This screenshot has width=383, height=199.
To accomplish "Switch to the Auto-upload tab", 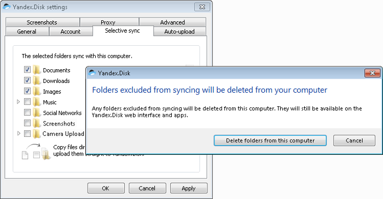I will pos(179,32).
